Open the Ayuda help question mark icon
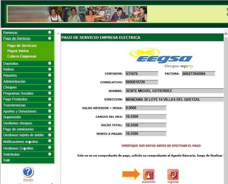The image size is (228, 184). [x=28, y=172]
